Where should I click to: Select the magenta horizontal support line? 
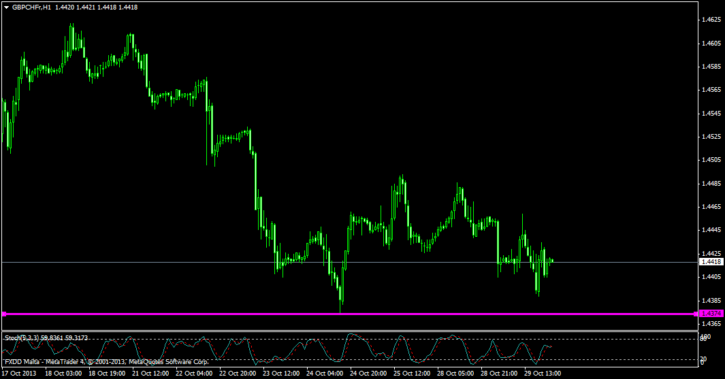tap(340, 314)
